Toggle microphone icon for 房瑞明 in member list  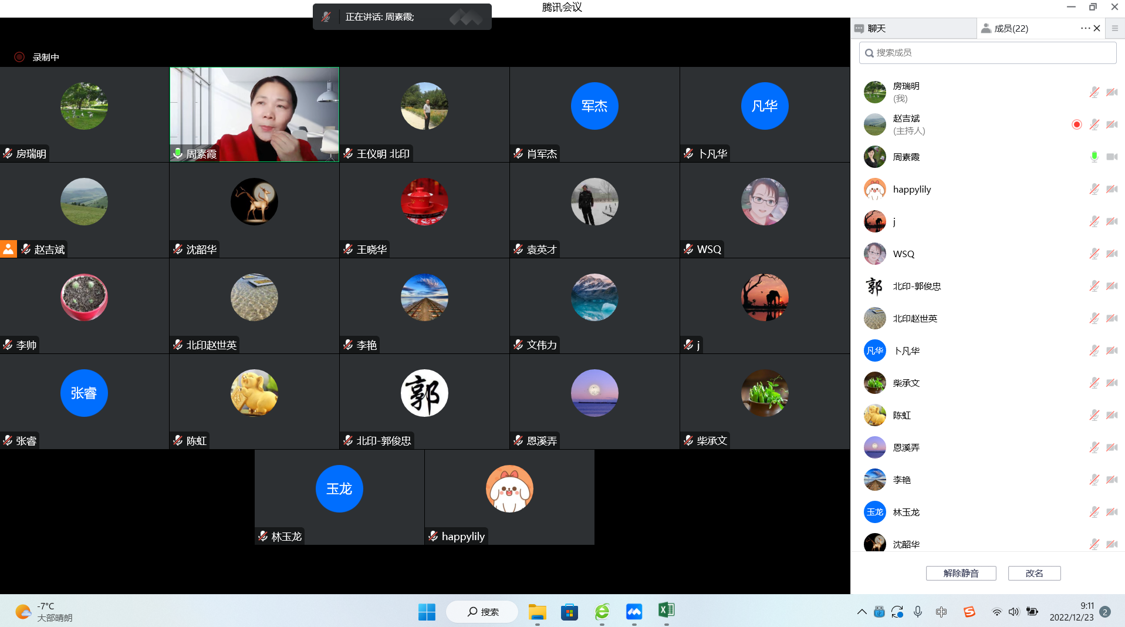[x=1094, y=92]
